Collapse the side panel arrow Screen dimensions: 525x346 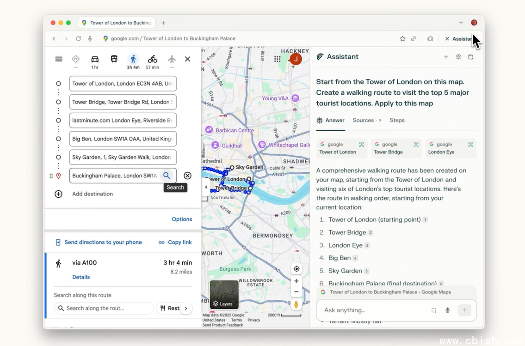tap(205, 187)
